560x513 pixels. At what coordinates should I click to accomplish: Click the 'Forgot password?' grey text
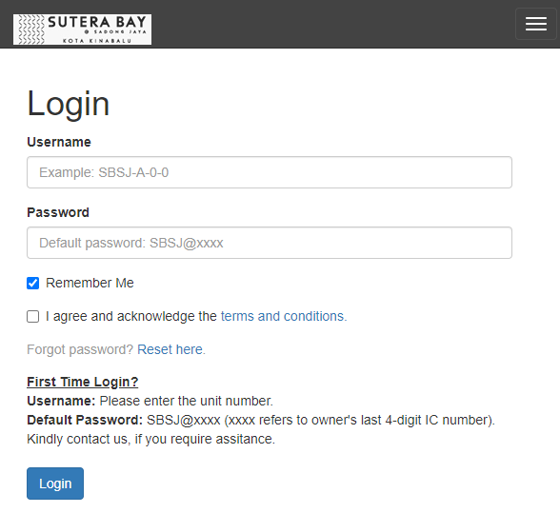[x=80, y=349]
